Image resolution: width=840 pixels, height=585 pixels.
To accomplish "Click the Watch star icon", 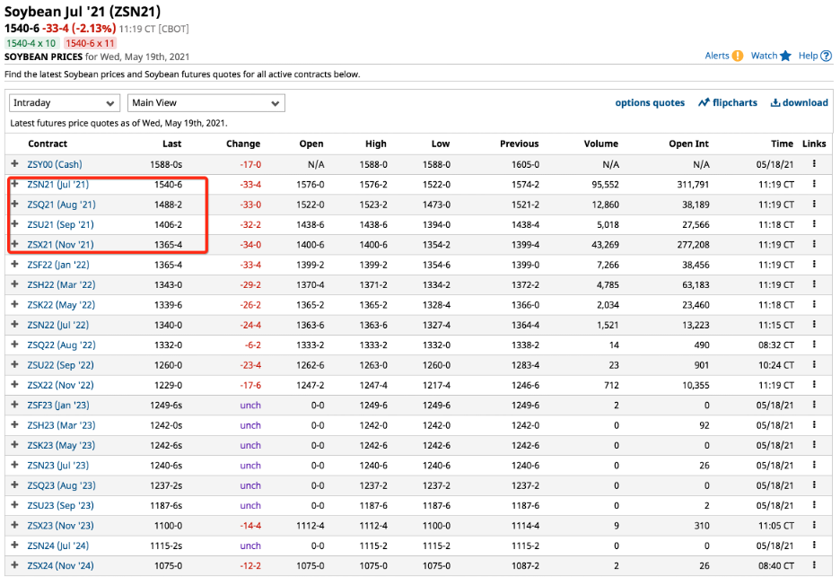I will [785, 56].
